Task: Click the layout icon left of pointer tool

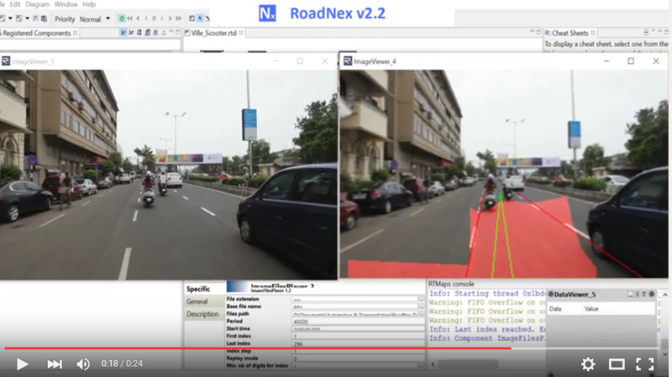Action: (x=192, y=18)
